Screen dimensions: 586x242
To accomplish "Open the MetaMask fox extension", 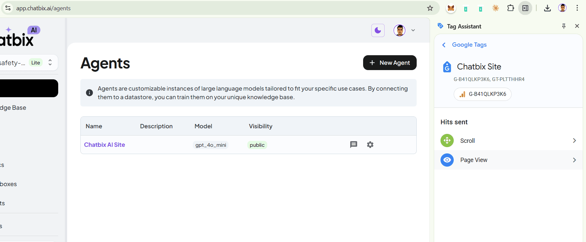I will tap(451, 8).
